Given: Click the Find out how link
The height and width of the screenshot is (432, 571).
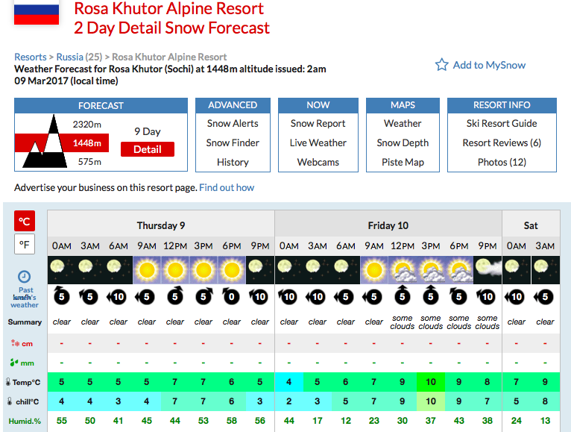Looking at the screenshot, I should pos(227,188).
